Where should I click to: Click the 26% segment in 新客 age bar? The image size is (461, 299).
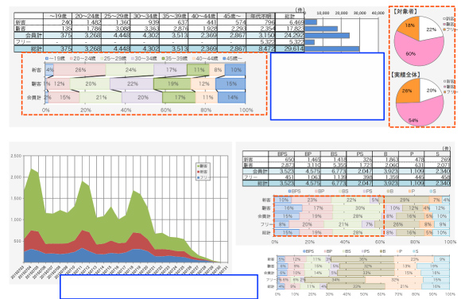click(x=79, y=70)
